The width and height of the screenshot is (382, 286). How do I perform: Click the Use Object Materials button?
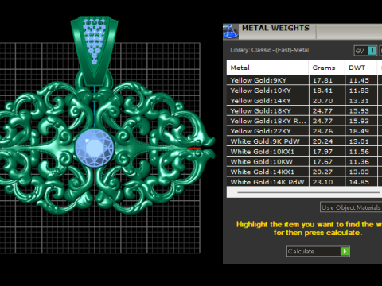[351, 207]
